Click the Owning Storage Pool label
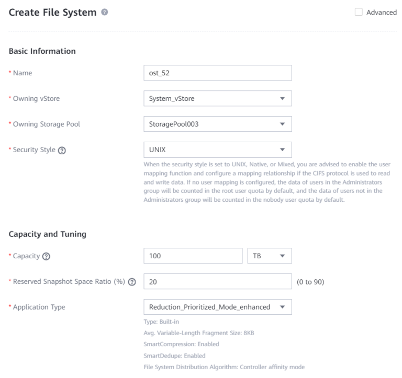Screen dimensions: 402x378 [x=43, y=124]
